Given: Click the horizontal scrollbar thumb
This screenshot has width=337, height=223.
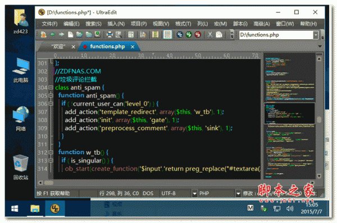Looking at the screenshot, I should [x=49, y=183].
